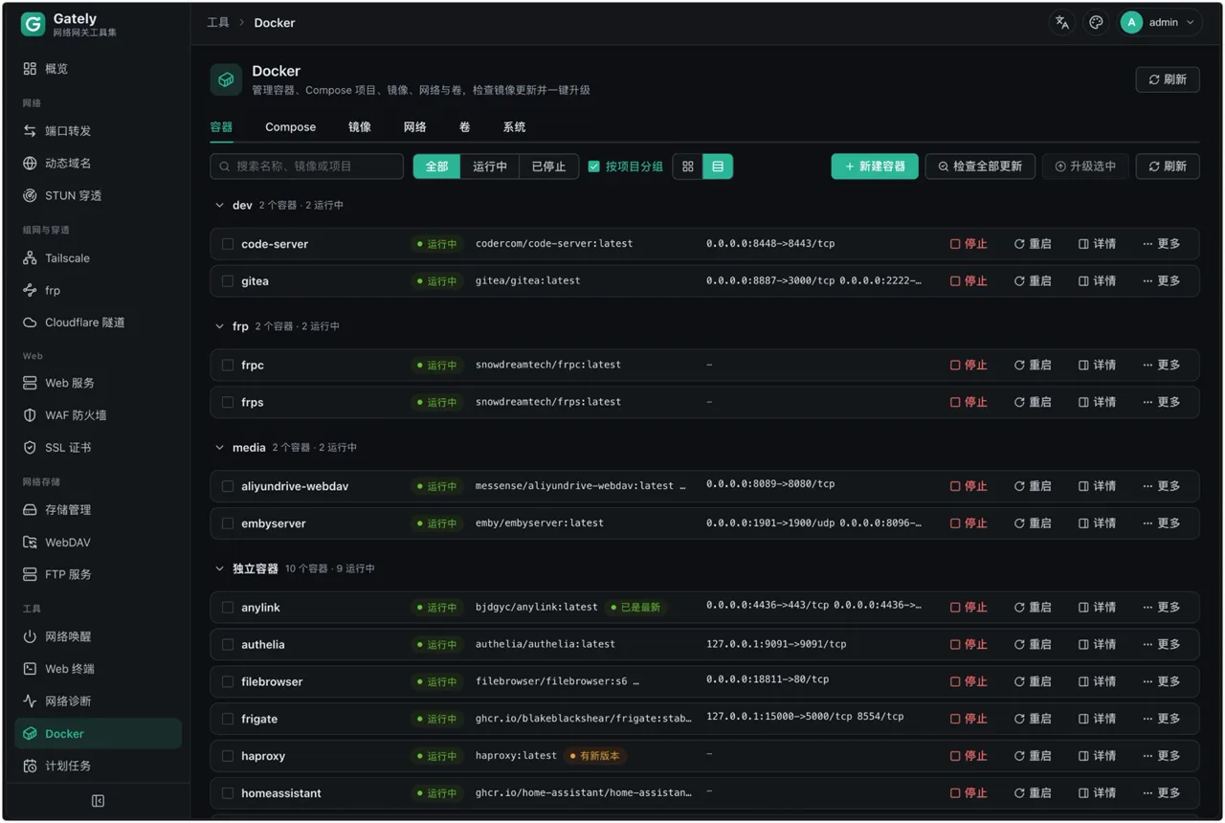Viewport: 1225px width, 823px height.
Task: Tick the frpc row checkbox
Action: (x=228, y=366)
